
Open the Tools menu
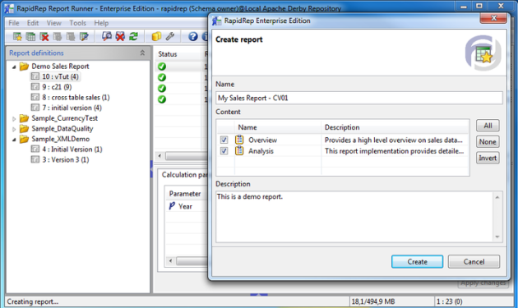click(77, 23)
